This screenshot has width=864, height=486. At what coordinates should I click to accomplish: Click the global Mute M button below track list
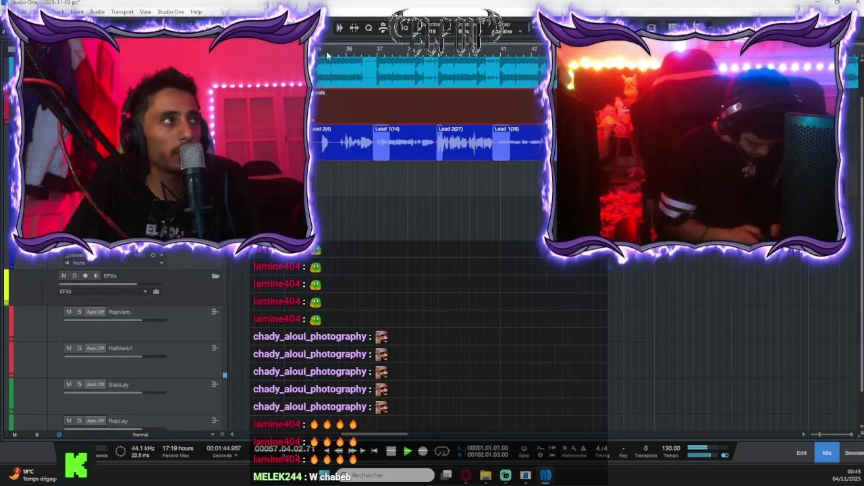(x=14, y=435)
